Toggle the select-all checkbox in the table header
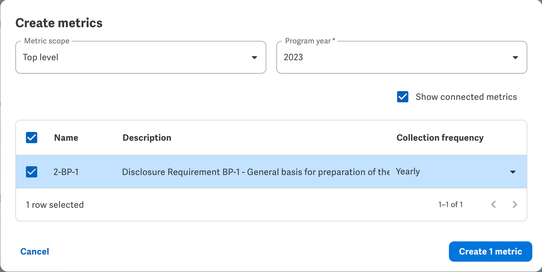 click(x=31, y=138)
